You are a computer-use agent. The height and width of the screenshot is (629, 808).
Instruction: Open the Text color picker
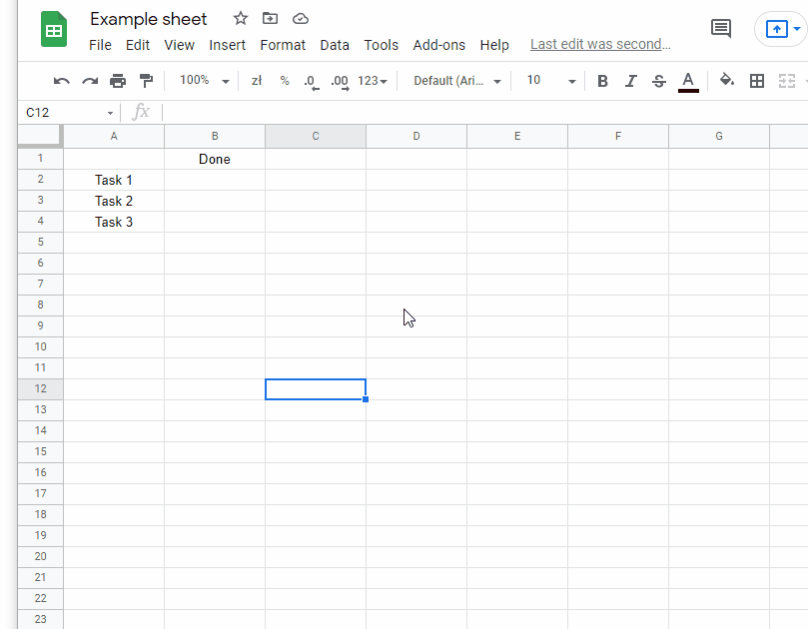[688, 80]
